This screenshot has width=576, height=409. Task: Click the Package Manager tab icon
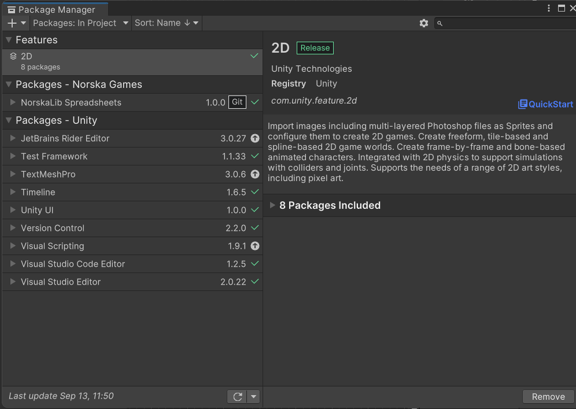pos(12,10)
